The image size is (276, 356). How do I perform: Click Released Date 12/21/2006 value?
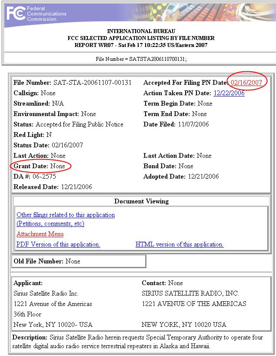pos(76,187)
